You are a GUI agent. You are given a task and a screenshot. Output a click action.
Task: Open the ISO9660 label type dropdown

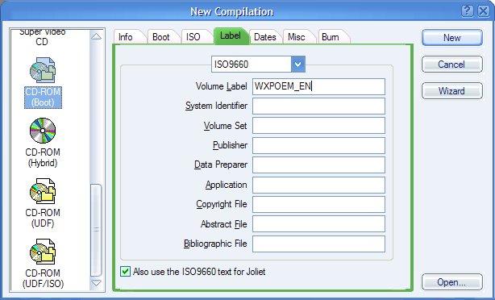(298, 65)
